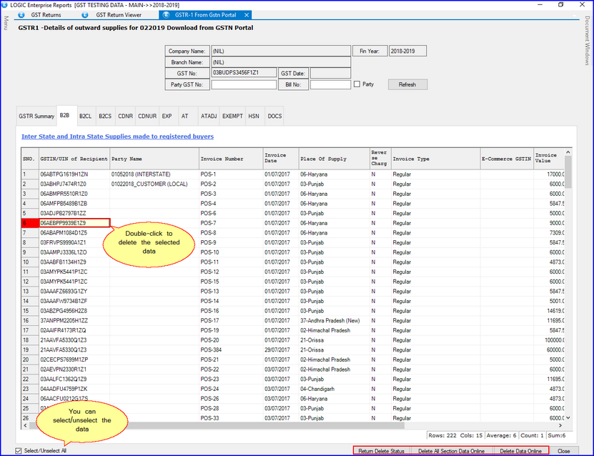Click the Delete Data Online button
Image resolution: width=594 pixels, height=456 pixels.
(520, 451)
